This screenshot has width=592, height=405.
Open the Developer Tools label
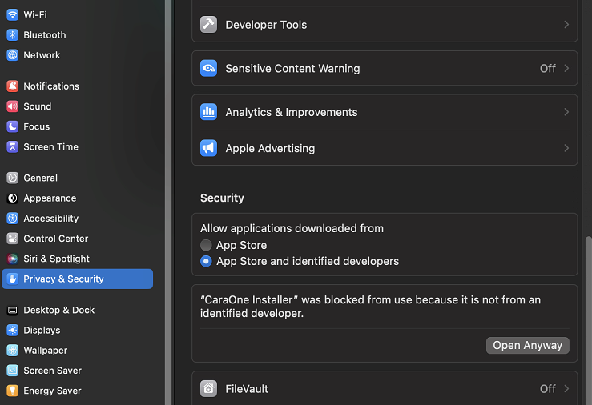pyautogui.click(x=266, y=25)
